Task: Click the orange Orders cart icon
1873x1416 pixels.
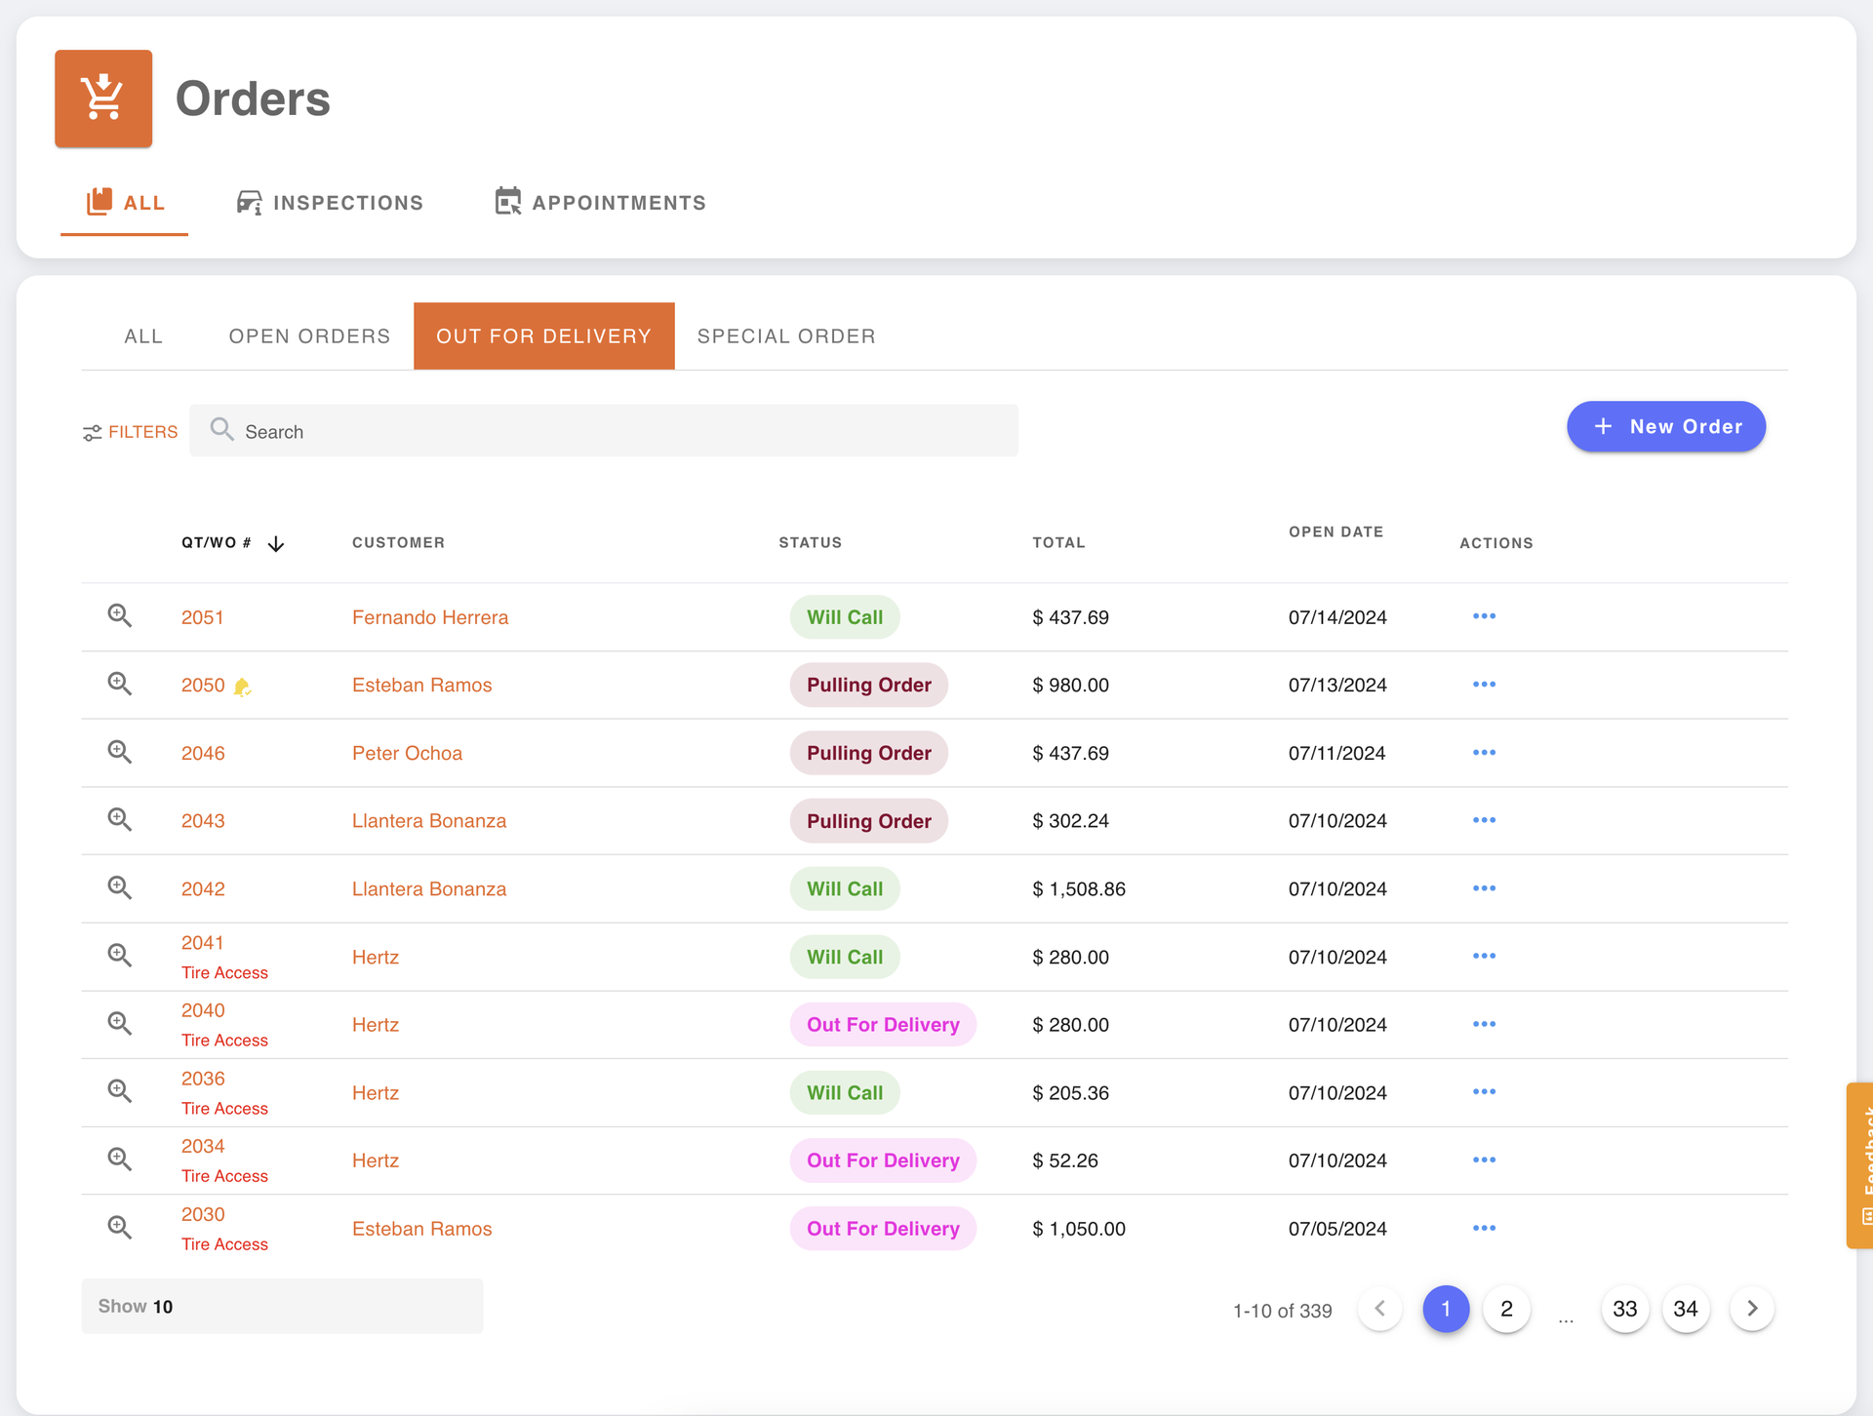Action: [103, 98]
